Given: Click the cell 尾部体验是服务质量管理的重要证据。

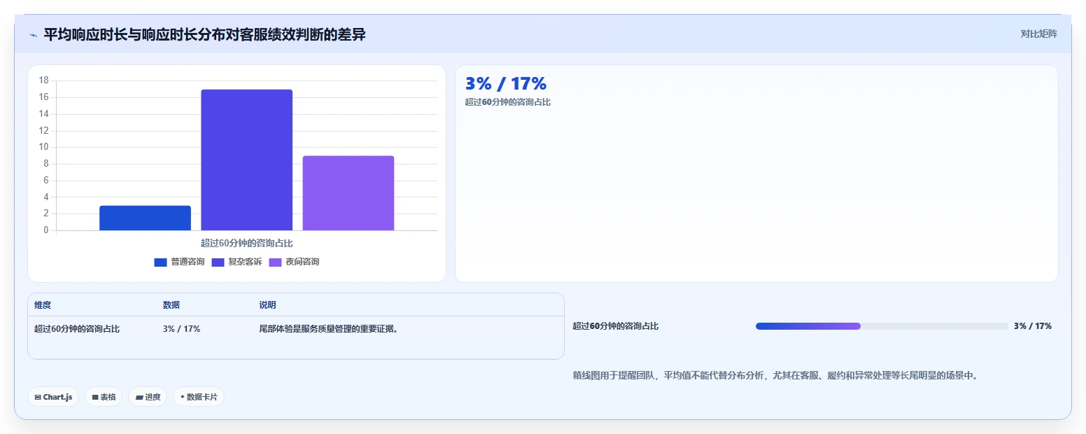Looking at the screenshot, I should click(x=329, y=329).
